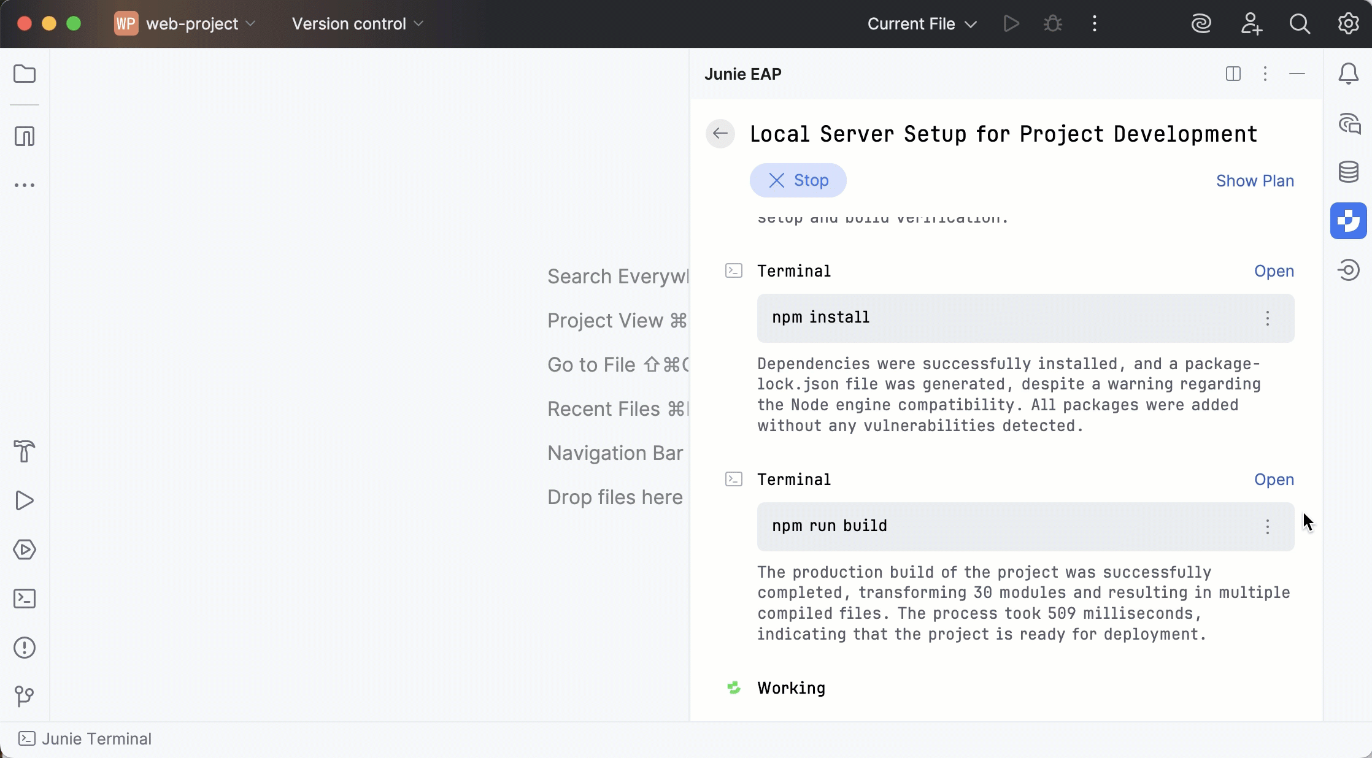Open the npm install command menu
The height and width of the screenshot is (758, 1372).
(1266, 318)
